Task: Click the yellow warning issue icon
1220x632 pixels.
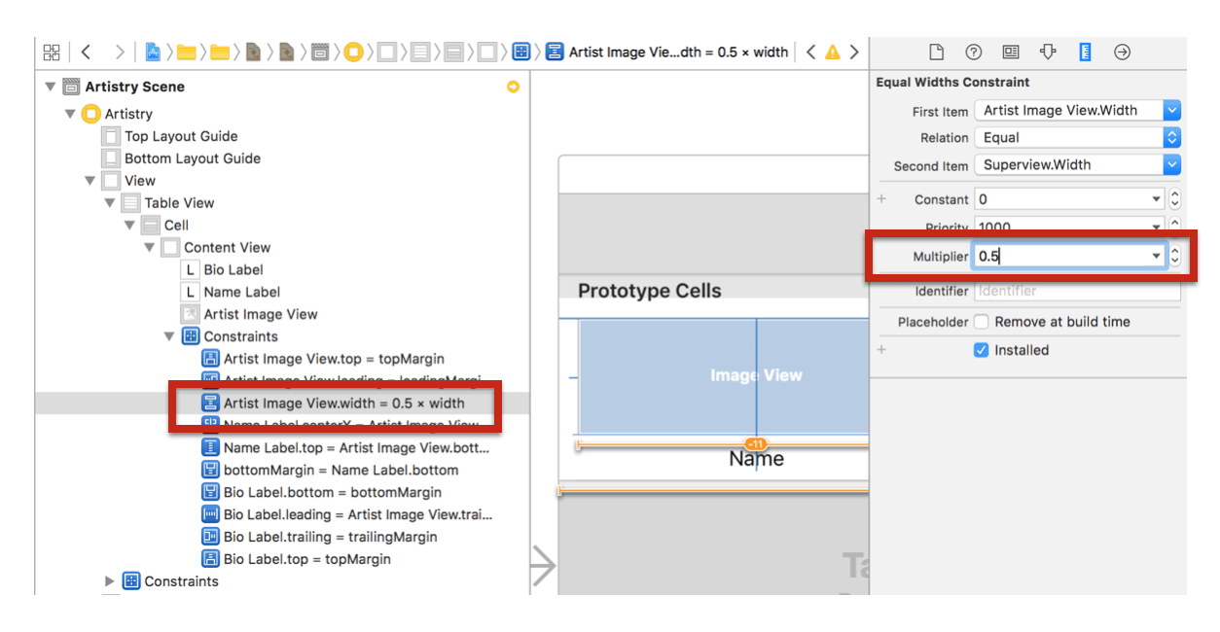Action: [832, 53]
